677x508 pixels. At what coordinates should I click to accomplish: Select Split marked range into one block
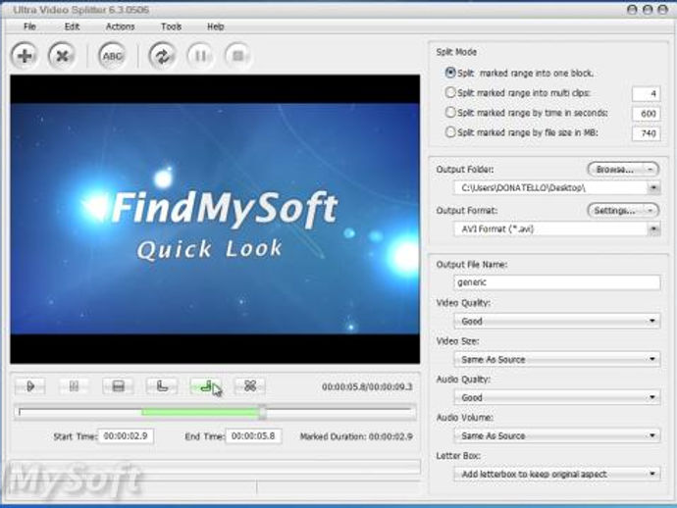(x=519, y=73)
